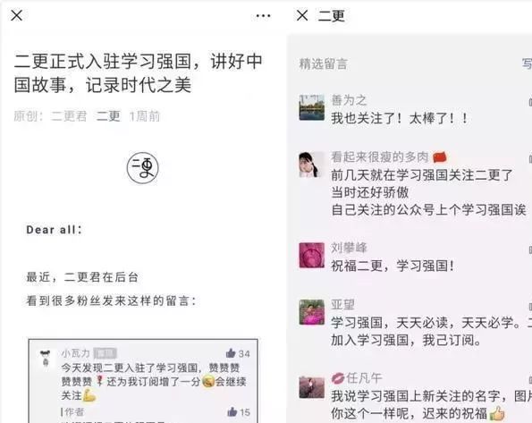Tap the 二更君 author name

coord(69,116)
